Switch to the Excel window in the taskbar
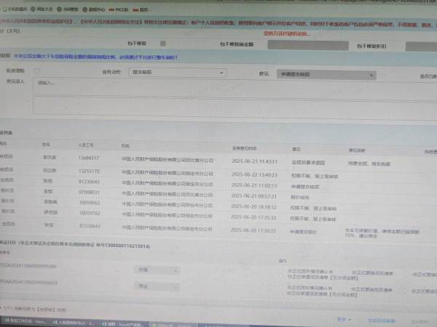 pos(123,324)
